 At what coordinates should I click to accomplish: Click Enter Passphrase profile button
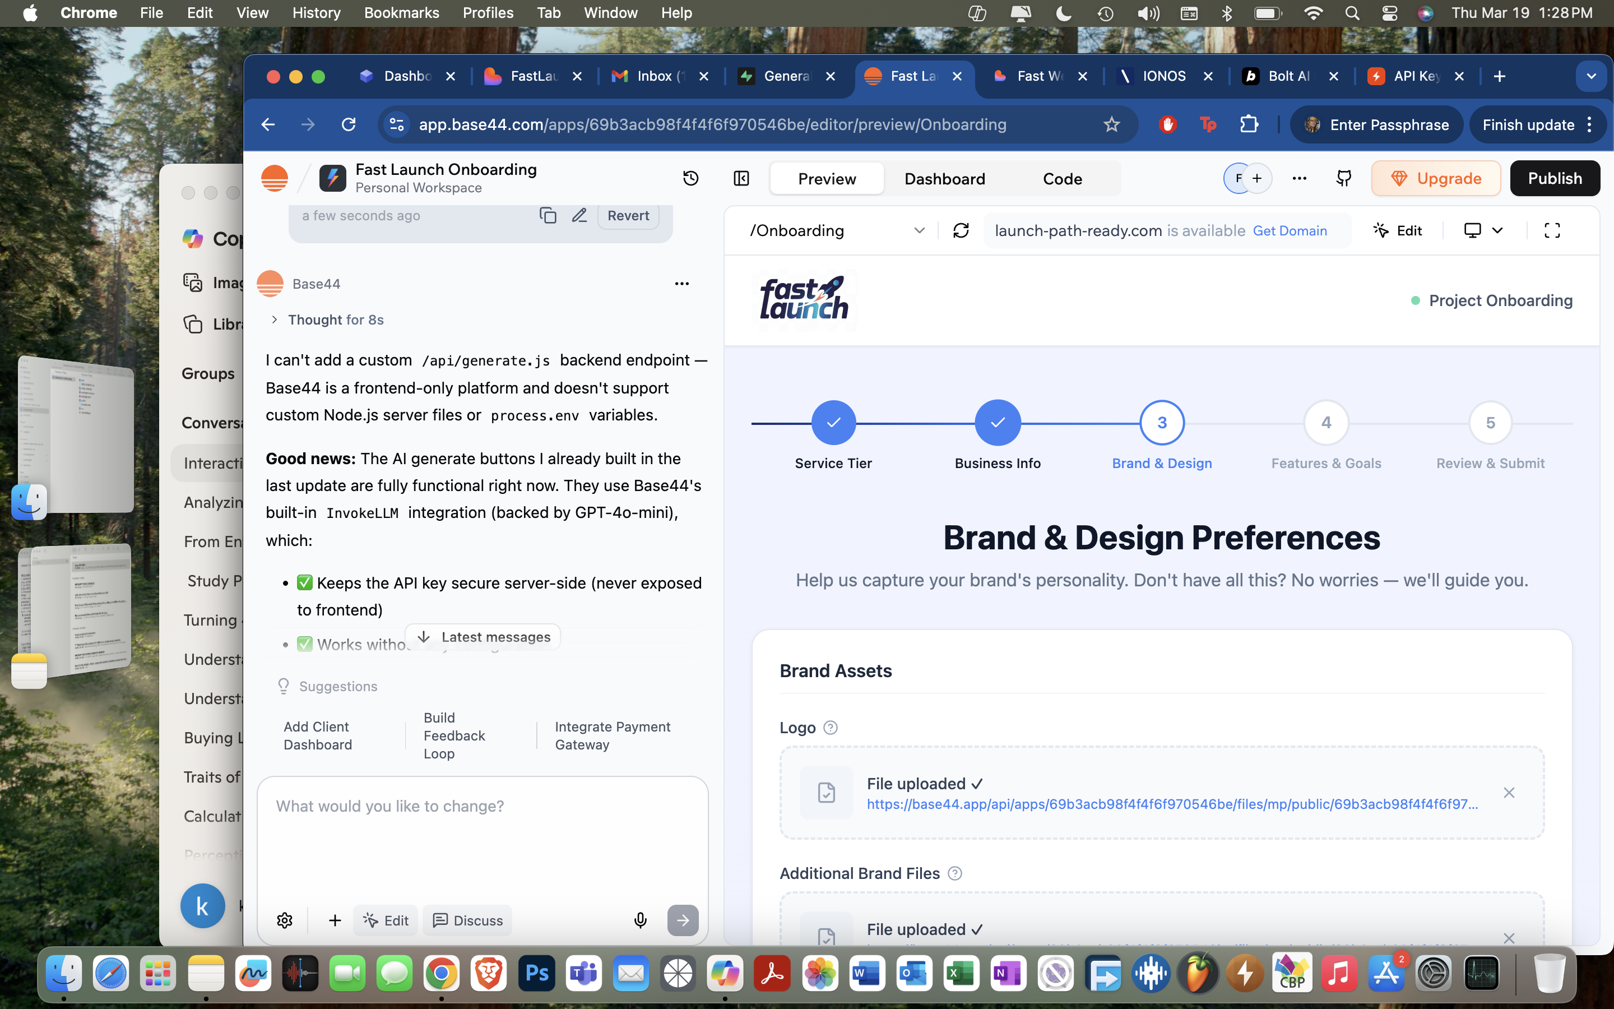pos(1378,124)
